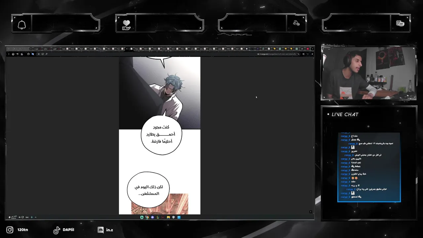This screenshot has width=423, height=238.
Task: Reload the manga page
Action: pyautogui.click(x=303, y=54)
